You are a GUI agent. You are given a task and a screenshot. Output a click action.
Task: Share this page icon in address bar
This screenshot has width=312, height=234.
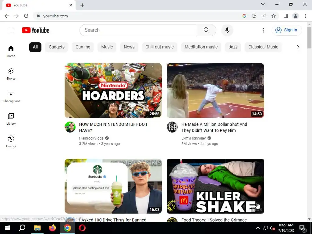pos(264,16)
